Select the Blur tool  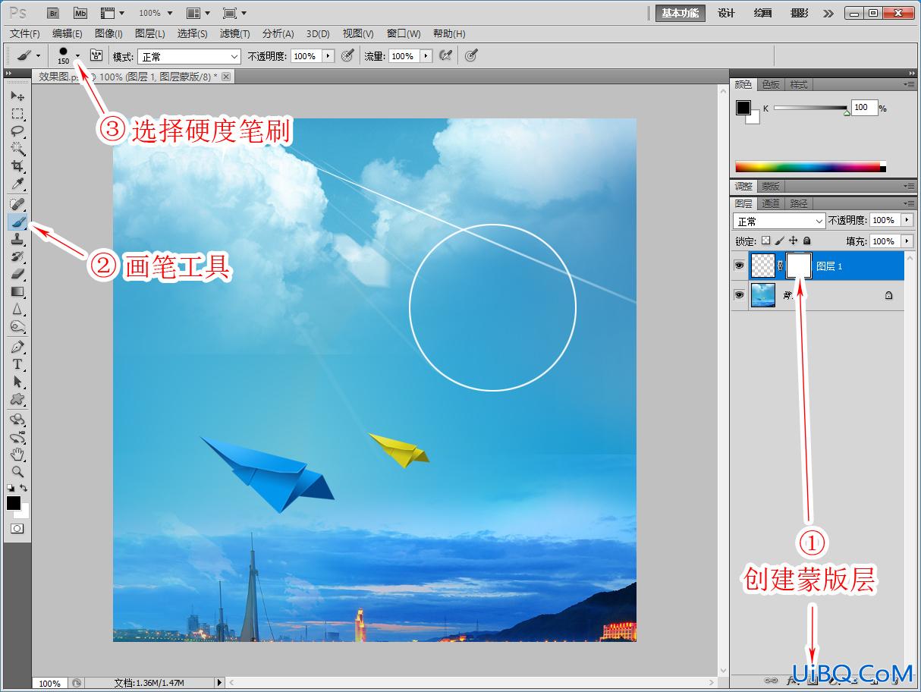click(17, 310)
